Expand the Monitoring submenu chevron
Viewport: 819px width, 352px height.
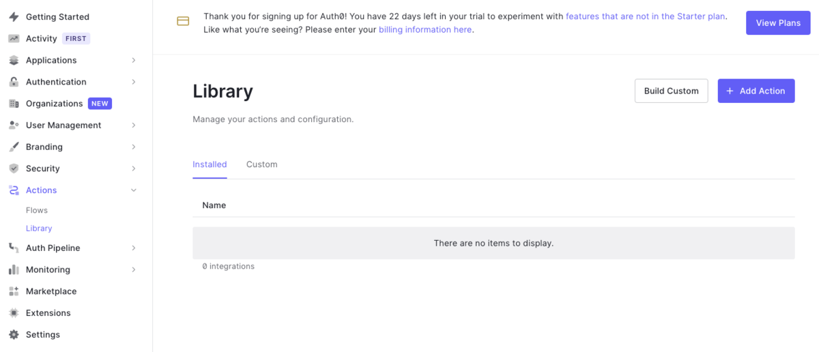134,269
